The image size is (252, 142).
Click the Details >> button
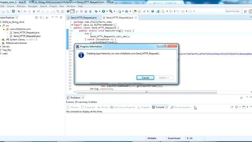(x=165, y=78)
